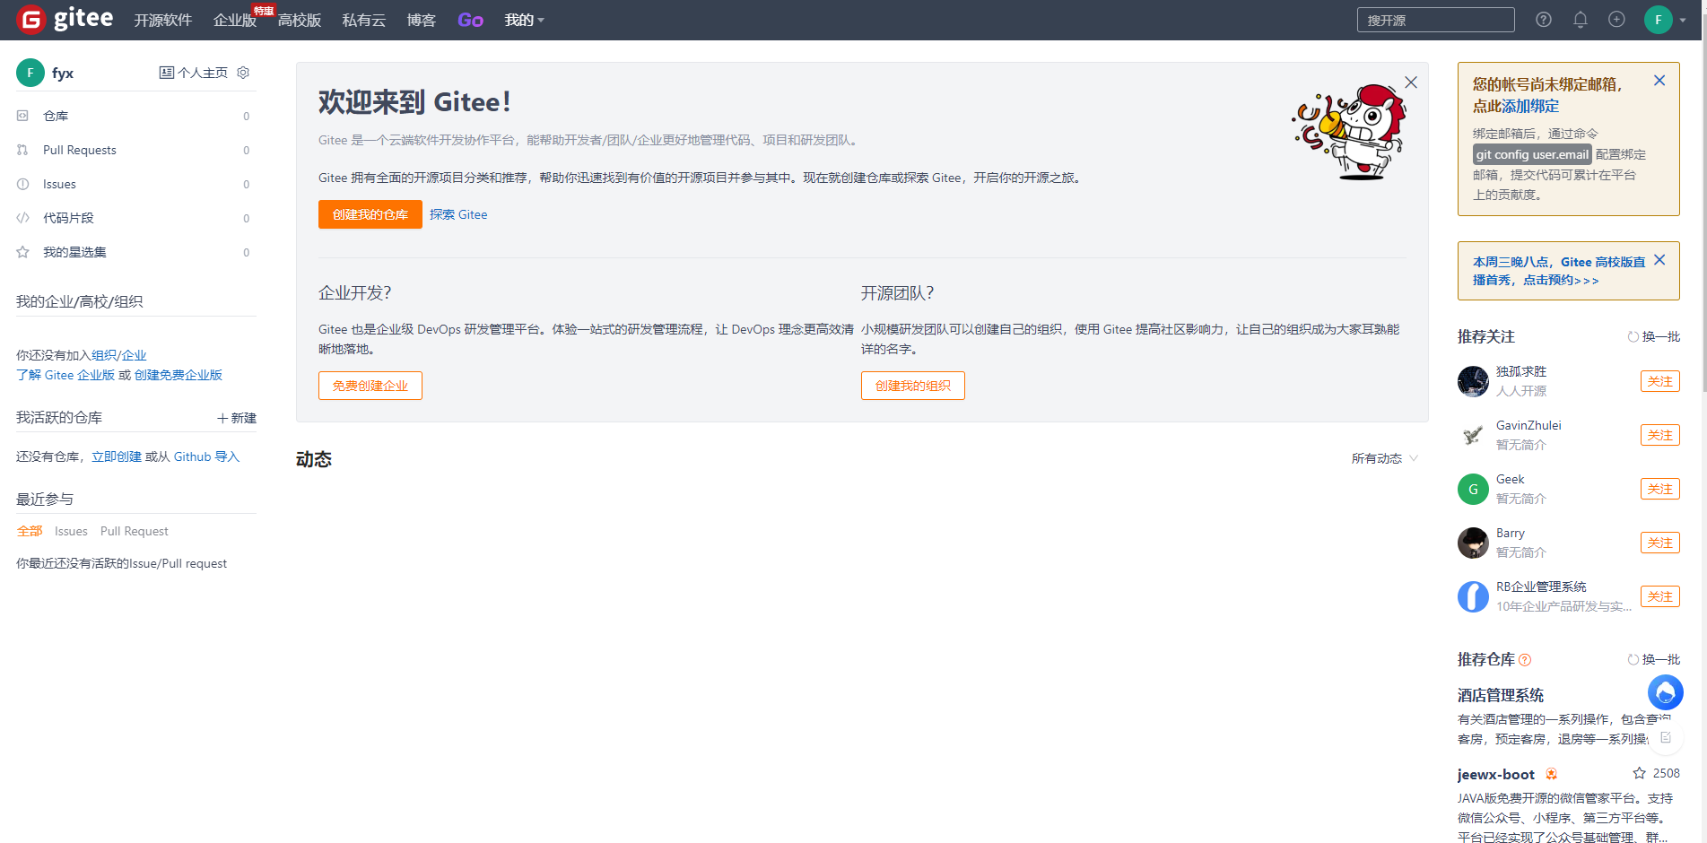Click the floating feedback edit icon

[x=1666, y=737]
